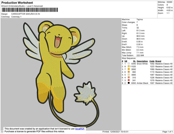Select the Total Bobbin value '222.99ft'

140,55
